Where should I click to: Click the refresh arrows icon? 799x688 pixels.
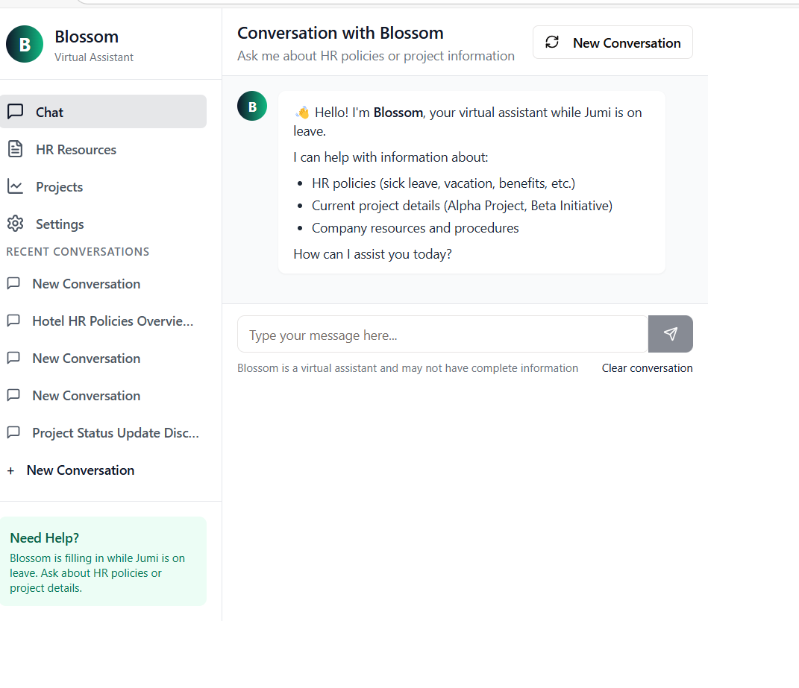(x=552, y=42)
